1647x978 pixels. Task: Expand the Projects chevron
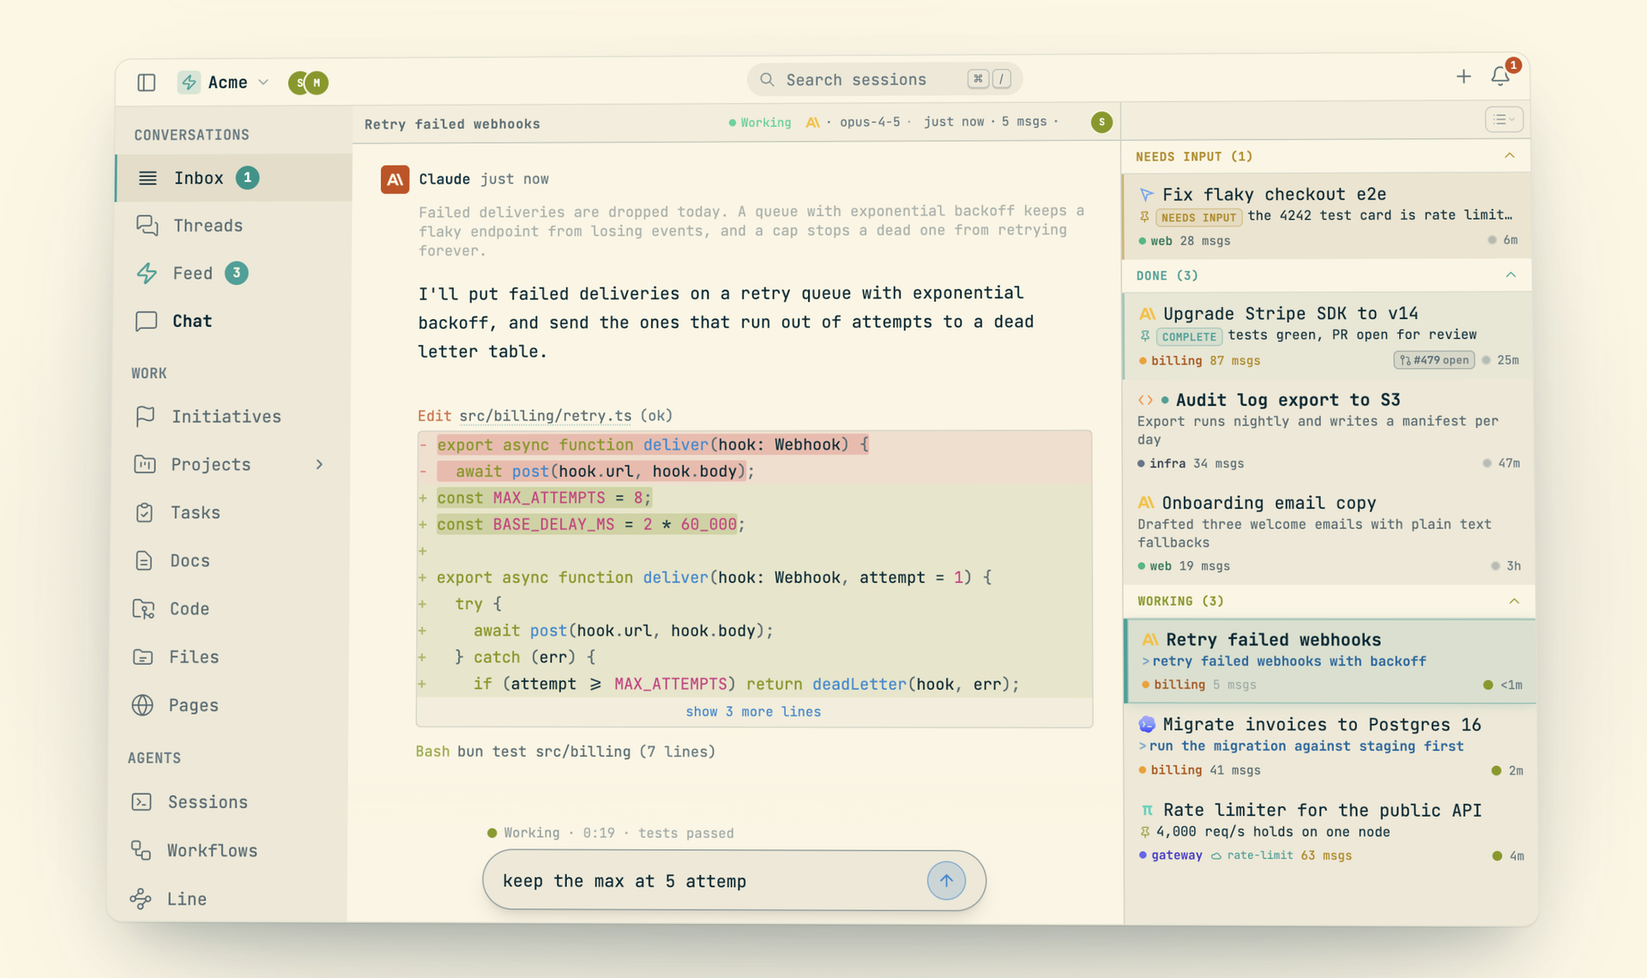[x=319, y=464]
